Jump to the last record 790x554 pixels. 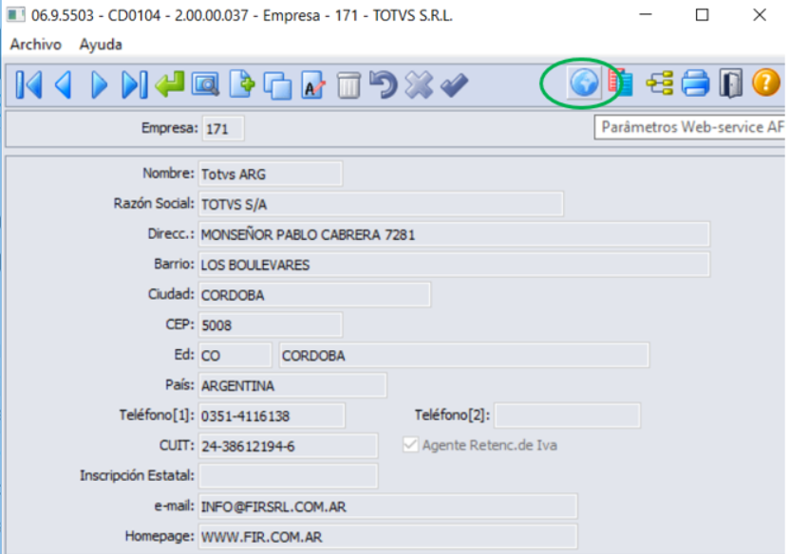point(135,84)
